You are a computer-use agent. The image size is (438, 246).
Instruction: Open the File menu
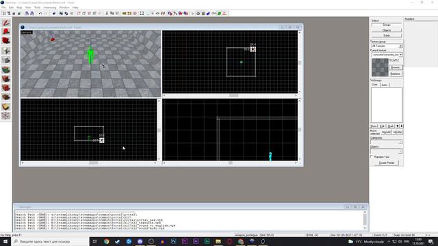(x=3, y=8)
